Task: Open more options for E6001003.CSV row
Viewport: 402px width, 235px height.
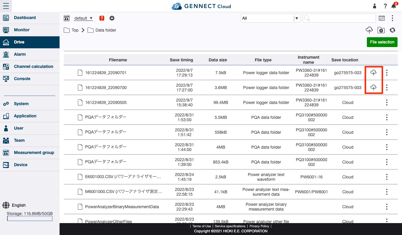Action: 387,177
